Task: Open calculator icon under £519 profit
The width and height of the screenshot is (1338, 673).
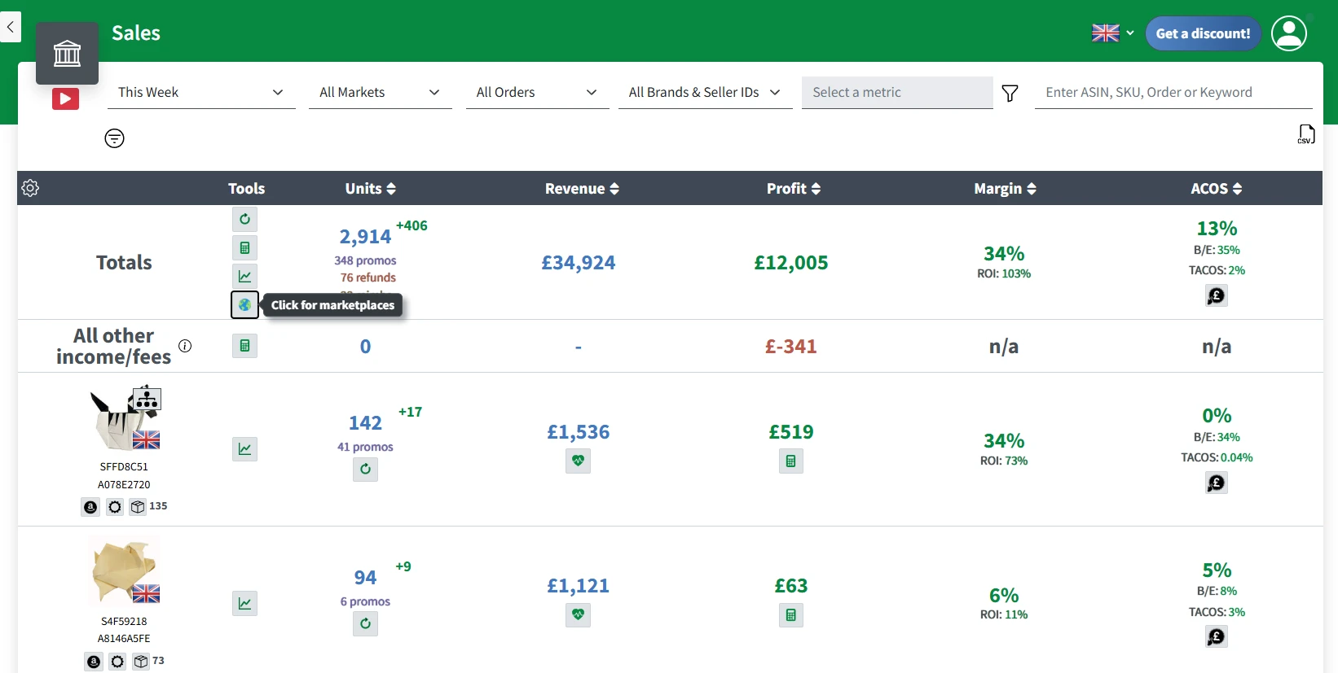Action: [790, 461]
